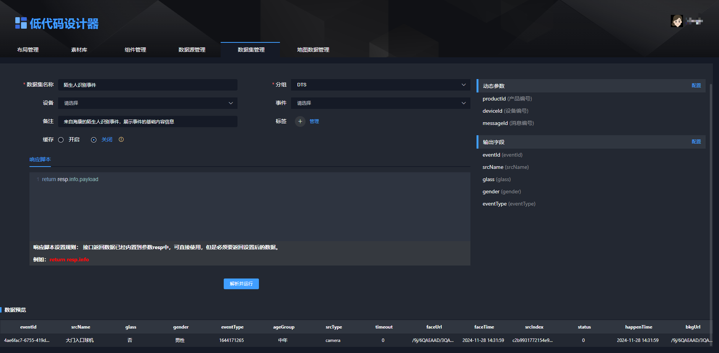719x353 pixels.
Task: Click the 管理 tags link
Action: pyautogui.click(x=314, y=121)
